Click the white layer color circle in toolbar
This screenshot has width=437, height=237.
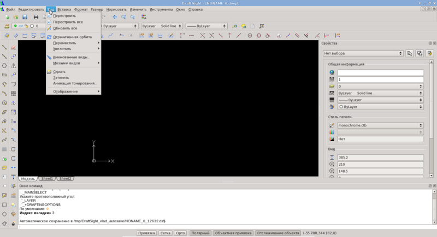coord(32,26)
